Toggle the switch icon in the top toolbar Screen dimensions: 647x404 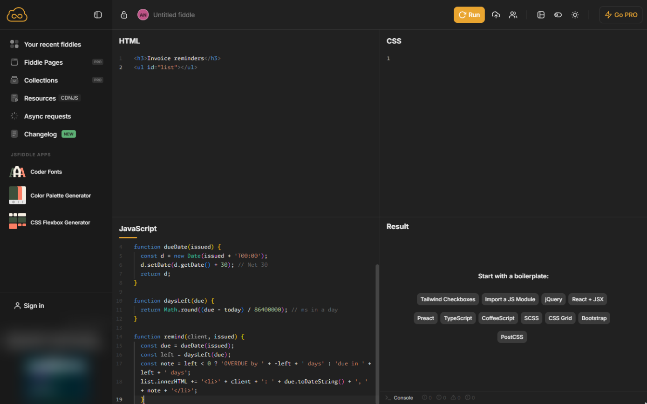[558, 15]
